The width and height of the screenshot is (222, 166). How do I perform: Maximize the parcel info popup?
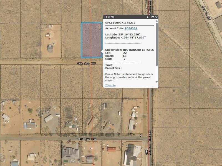(152, 17)
